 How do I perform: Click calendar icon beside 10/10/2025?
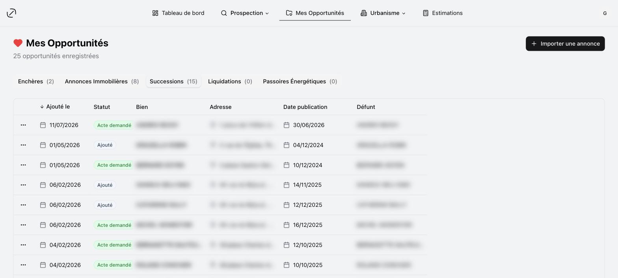[287, 265]
